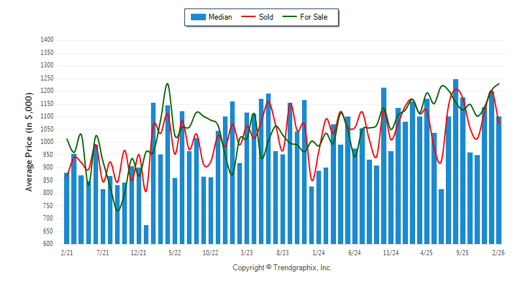Click the 1000 y-axis value label

point(46,142)
